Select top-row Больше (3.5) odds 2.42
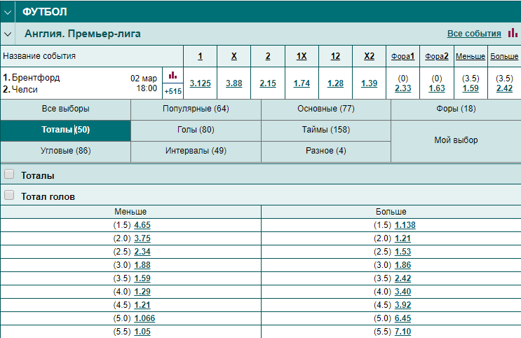 coord(504,88)
